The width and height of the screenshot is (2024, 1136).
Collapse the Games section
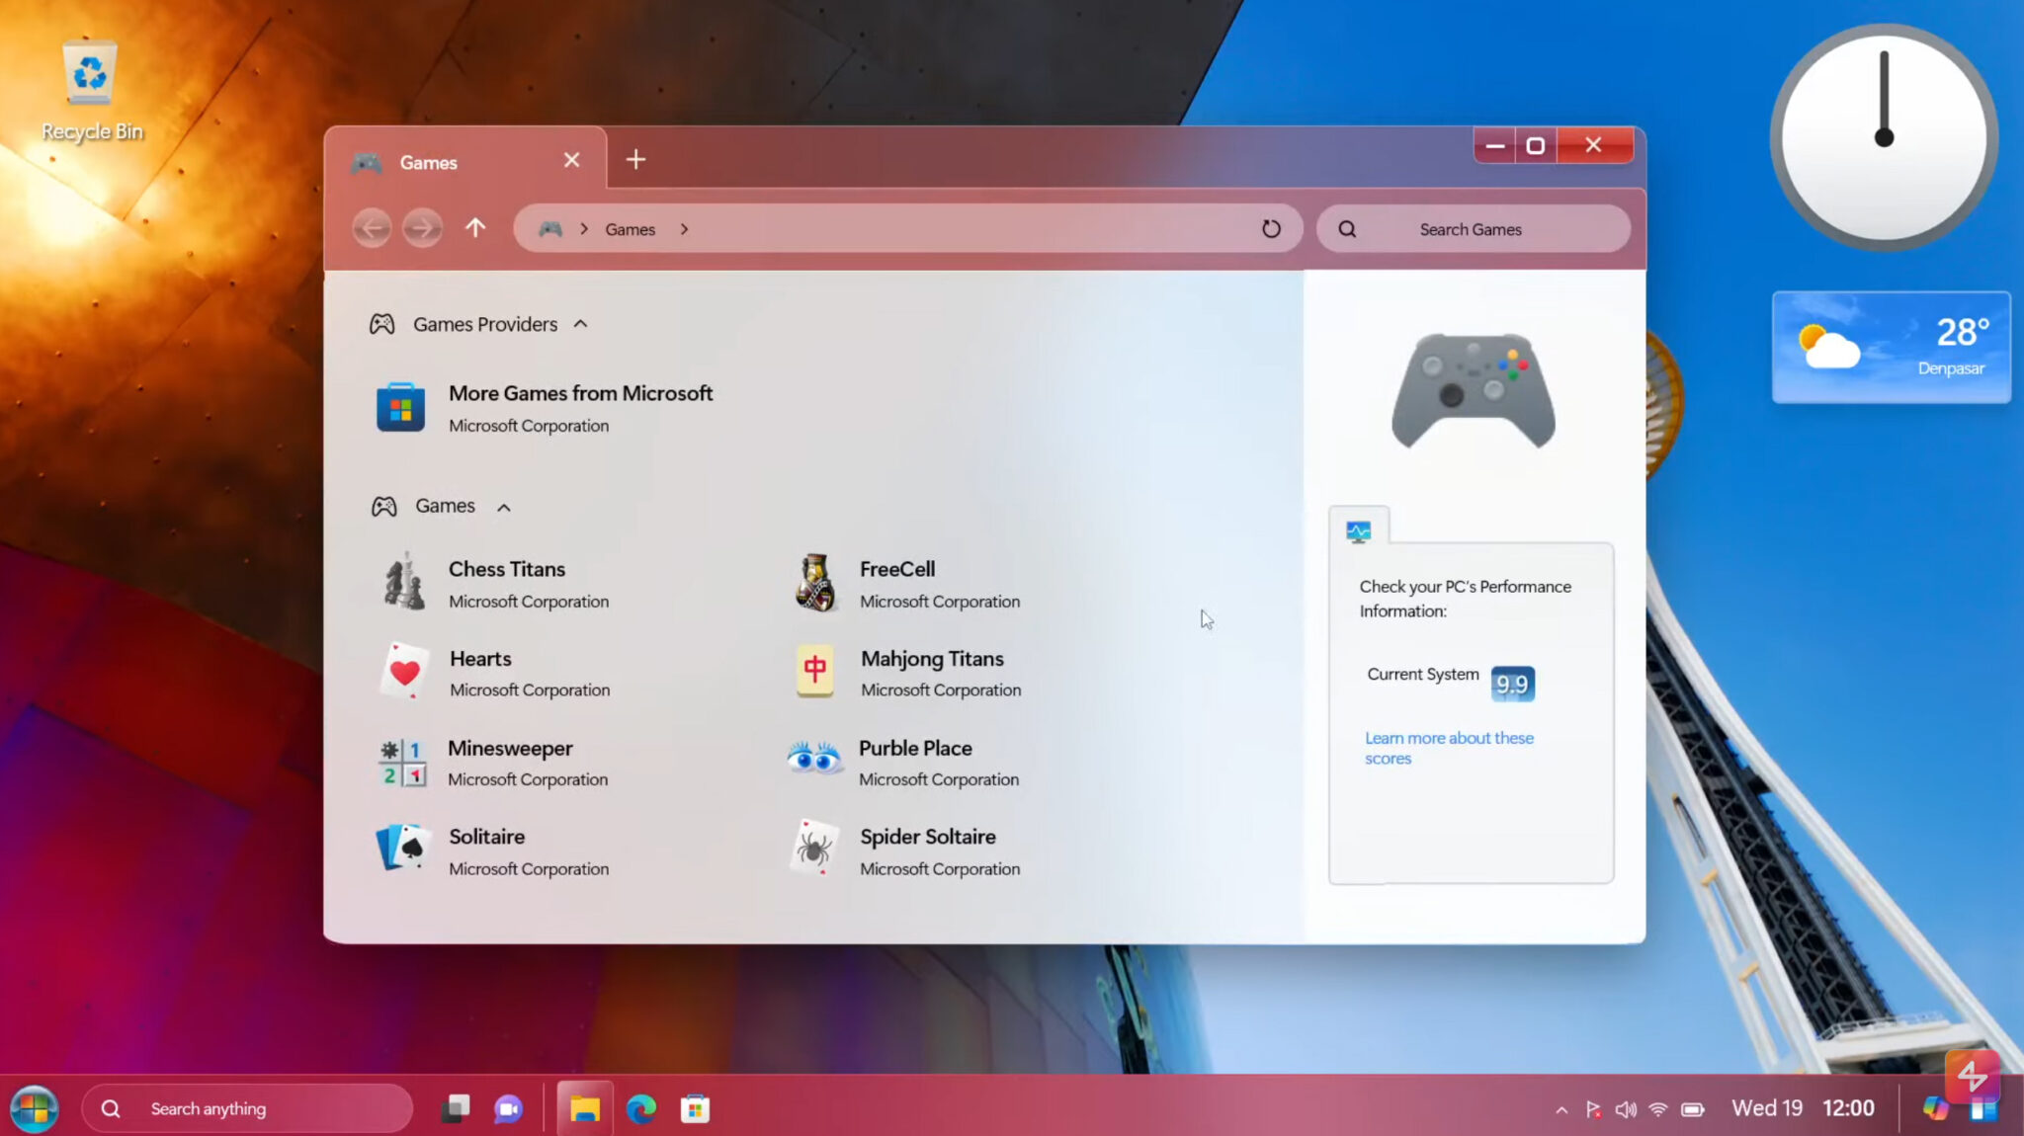click(505, 506)
